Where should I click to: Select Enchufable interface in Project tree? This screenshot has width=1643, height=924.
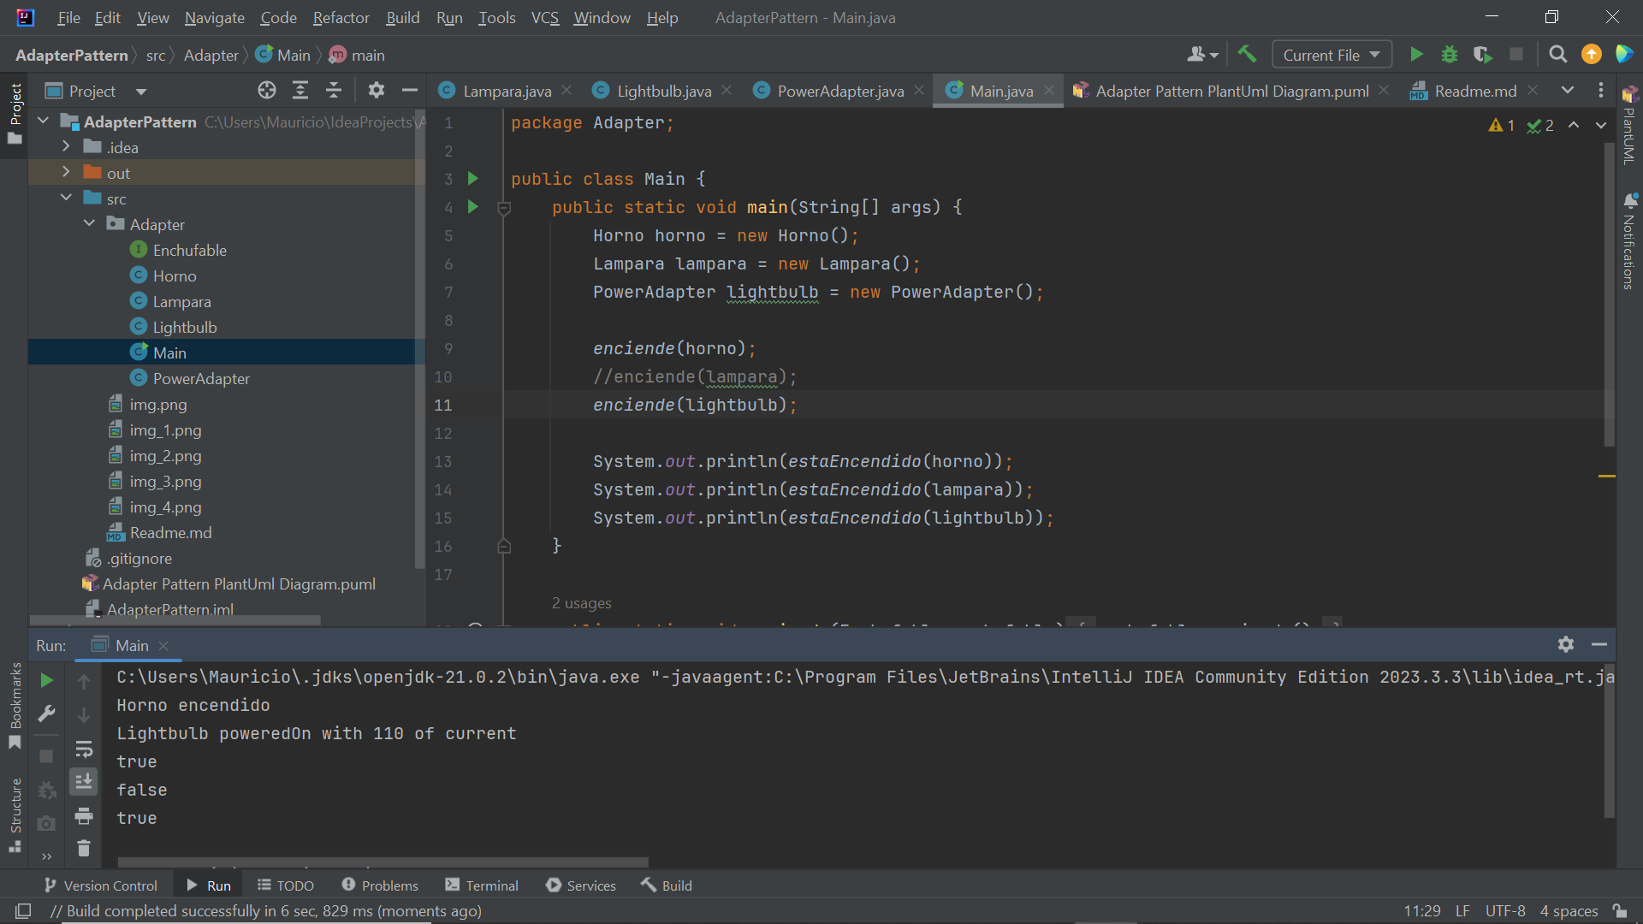[x=190, y=250]
